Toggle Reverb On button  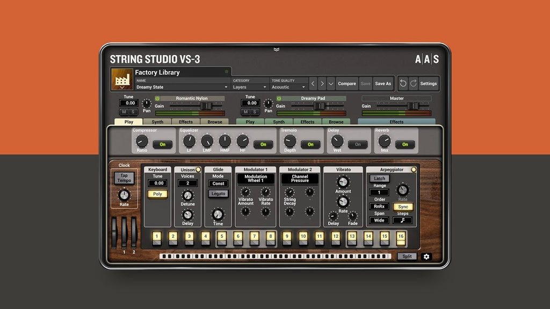pos(405,144)
